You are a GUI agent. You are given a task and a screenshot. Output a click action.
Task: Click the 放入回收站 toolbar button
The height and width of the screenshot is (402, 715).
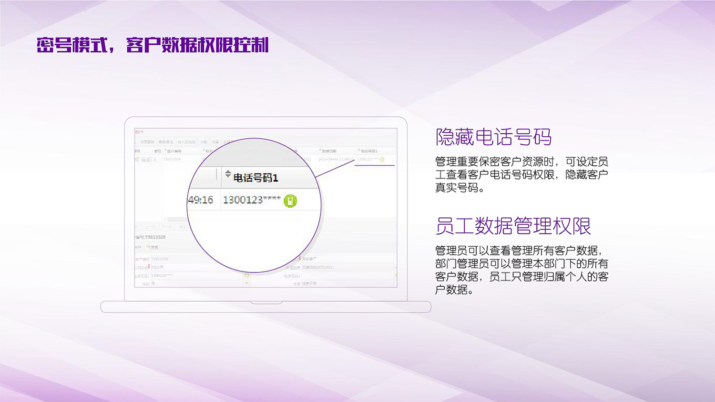point(185,141)
